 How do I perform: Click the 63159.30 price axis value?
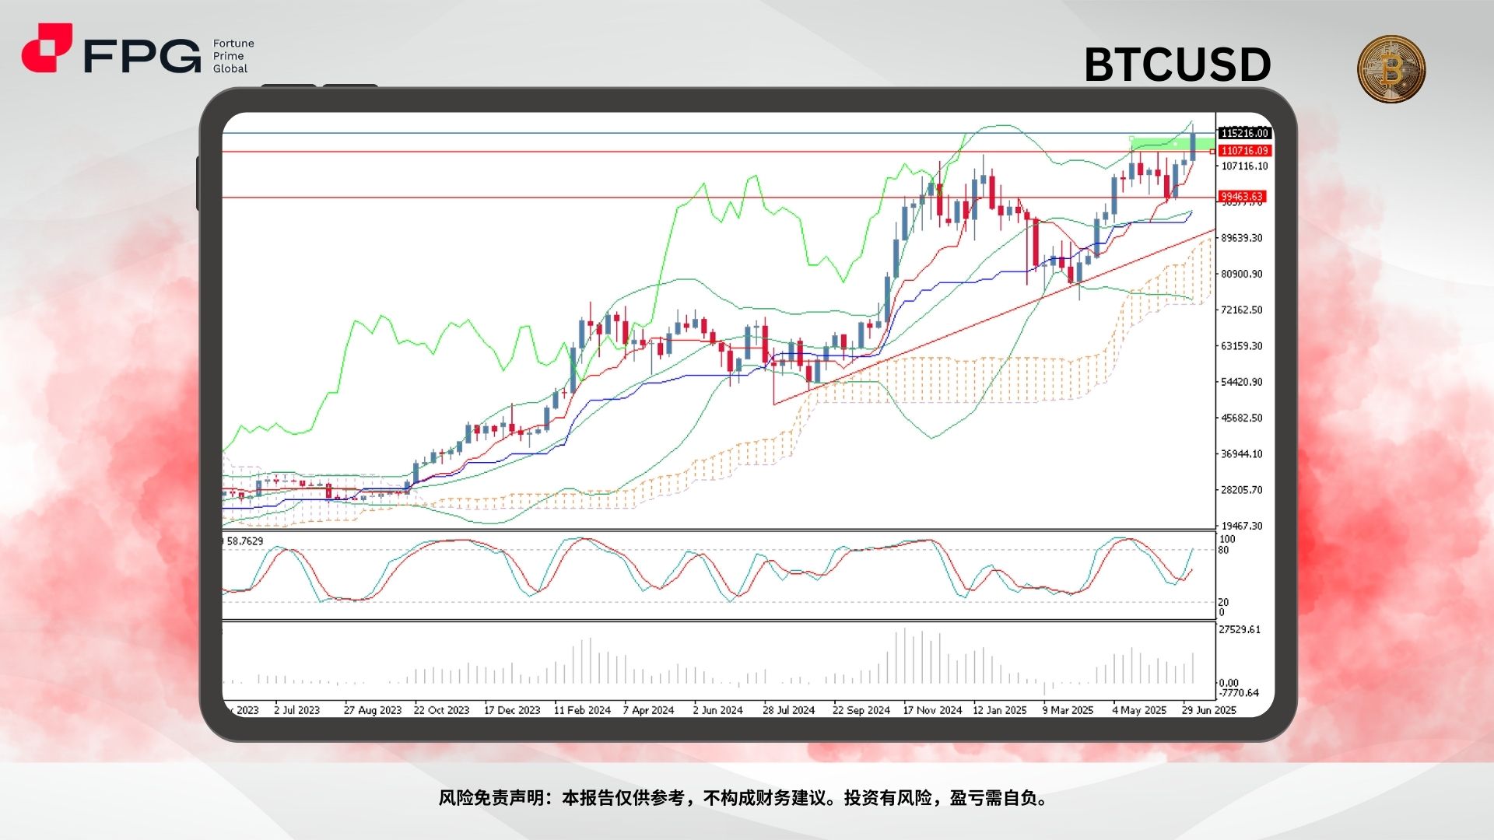click(x=1242, y=346)
